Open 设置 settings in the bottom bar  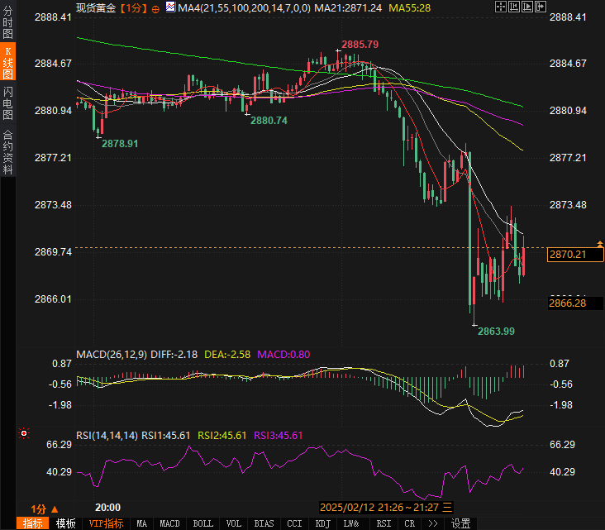(x=460, y=523)
